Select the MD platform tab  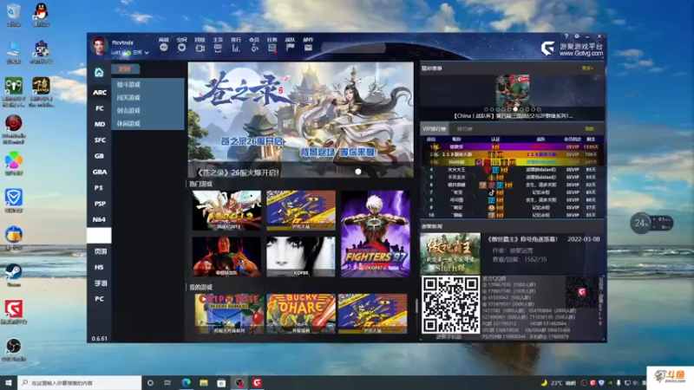99,124
